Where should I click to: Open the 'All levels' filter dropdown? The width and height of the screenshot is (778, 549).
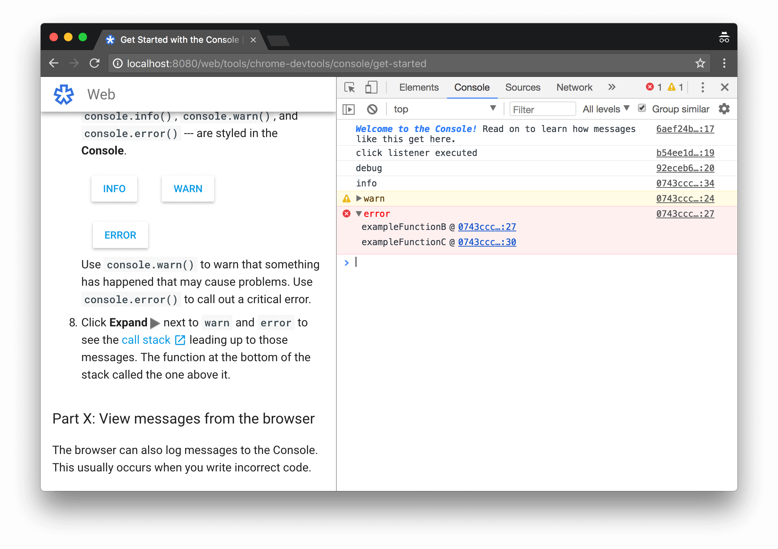click(606, 108)
